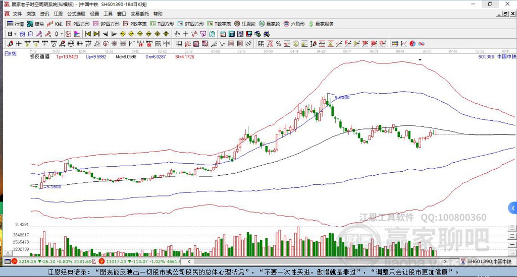Toggle the P四方形 square chart view

[77, 24]
